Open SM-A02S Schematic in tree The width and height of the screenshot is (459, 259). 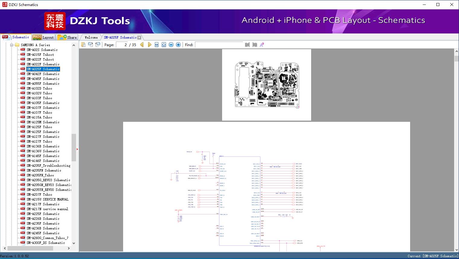(42, 50)
